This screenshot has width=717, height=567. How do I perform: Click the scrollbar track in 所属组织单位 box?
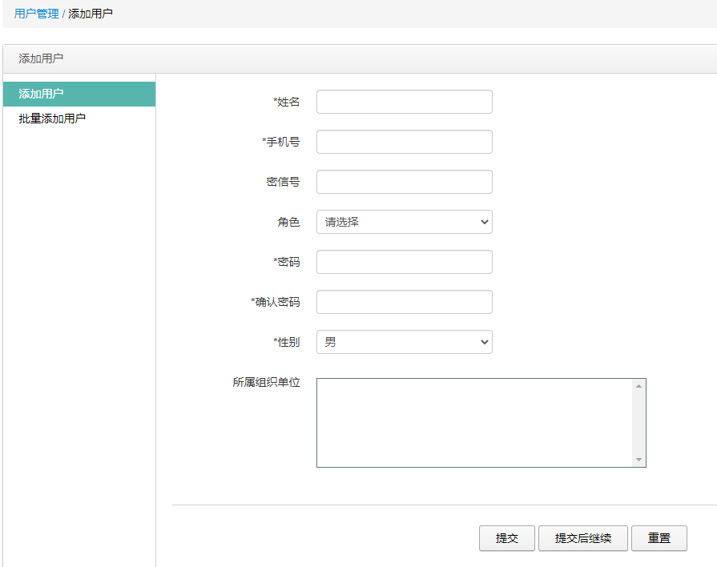(638, 422)
